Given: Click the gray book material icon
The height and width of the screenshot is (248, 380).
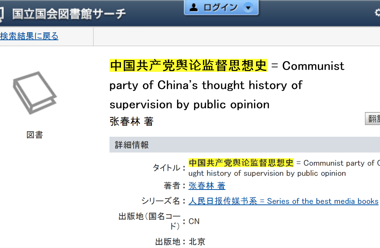Looking at the screenshot, I should coord(35,93).
